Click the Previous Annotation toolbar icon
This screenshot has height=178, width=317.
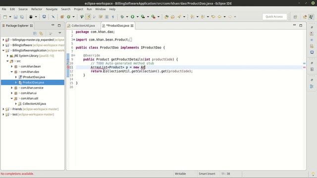(x=203, y=17)
